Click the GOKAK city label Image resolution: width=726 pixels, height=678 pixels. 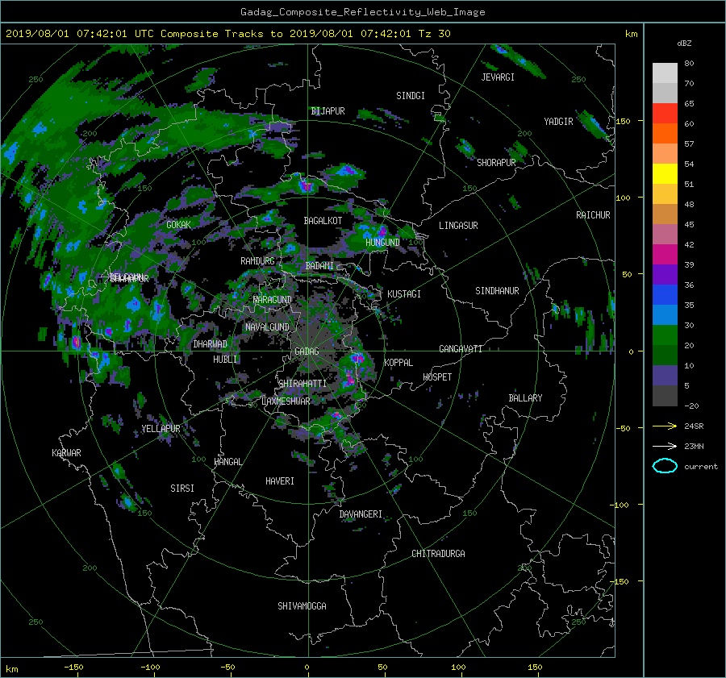pos(178,224)
